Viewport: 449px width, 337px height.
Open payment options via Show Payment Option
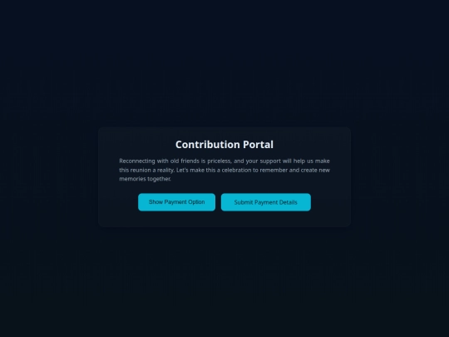[x=176, y=202]
